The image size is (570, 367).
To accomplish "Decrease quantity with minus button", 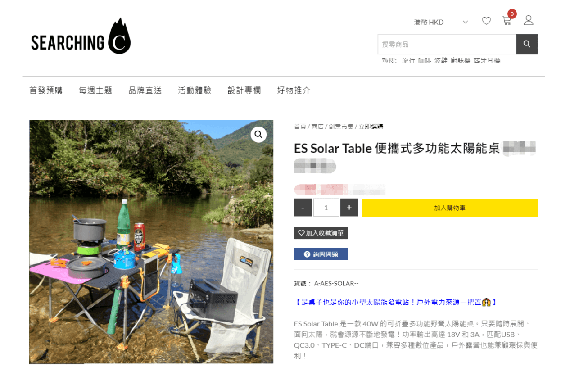I will click(x=303, y=208).
